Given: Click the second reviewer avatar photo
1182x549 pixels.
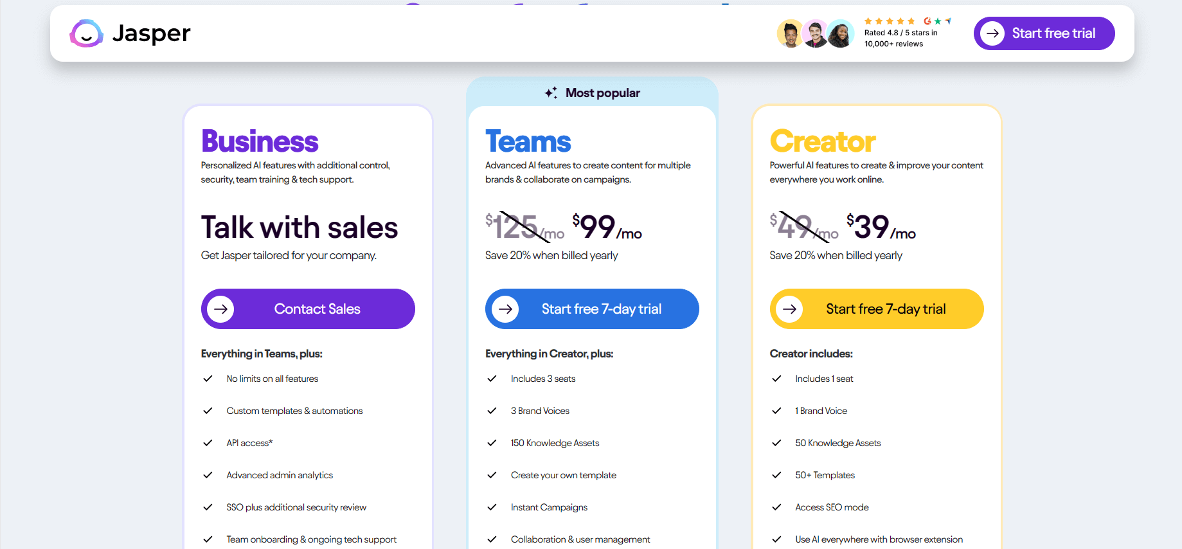Looking at the screenshot, I should 815,33.
